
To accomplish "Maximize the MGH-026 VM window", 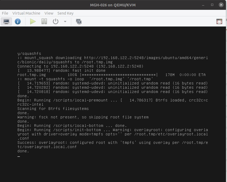I will pos(212,5).
